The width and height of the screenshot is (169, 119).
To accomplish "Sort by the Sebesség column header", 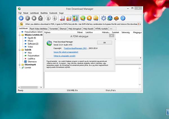I will click(126, 32).
